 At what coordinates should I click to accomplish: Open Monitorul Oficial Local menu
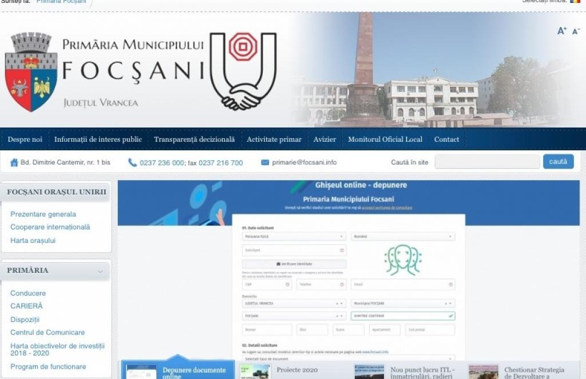tap(385, 139)
